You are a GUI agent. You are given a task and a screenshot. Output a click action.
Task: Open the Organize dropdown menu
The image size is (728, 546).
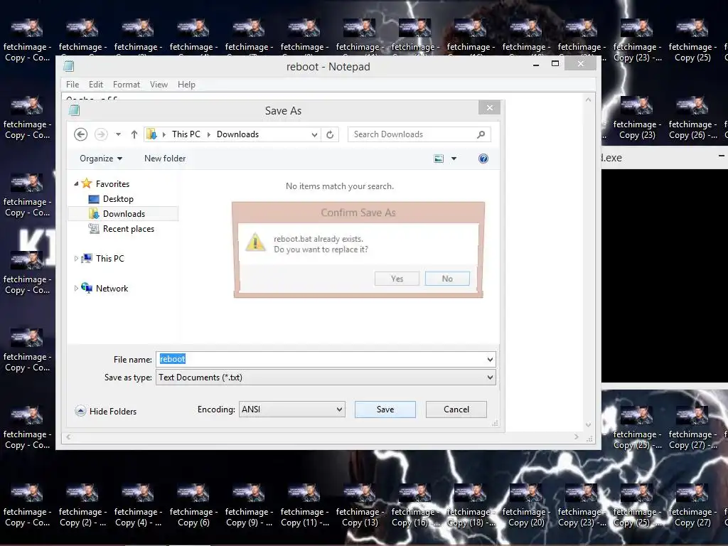[101, 159]
